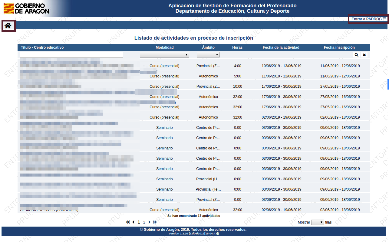Sort by Horas column header

237,47
